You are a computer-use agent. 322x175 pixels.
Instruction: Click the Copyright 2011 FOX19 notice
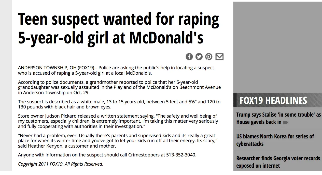[x=61, y=164]
